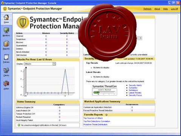Click the title bar Symantec icon

coord(2,3)
